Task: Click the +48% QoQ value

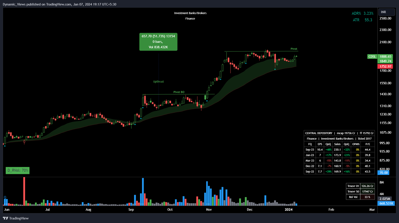Action: (329, 150)
